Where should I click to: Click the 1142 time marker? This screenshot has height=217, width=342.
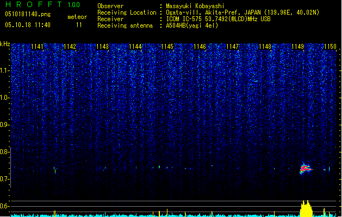(70, 47)
